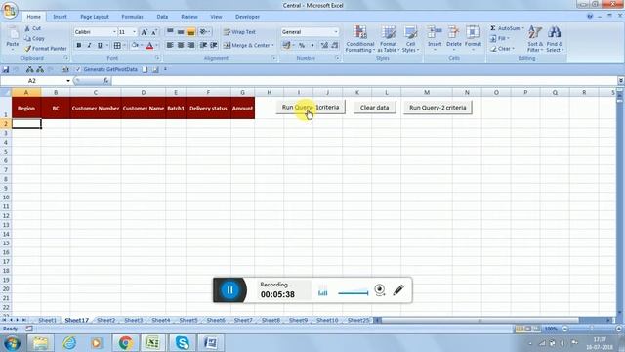Click the Borders icon
625x352 pixels.
(117, 46)
